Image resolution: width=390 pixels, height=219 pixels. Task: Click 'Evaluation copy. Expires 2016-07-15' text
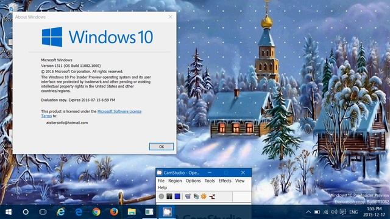pyautogui.click(x=78, y=100)
